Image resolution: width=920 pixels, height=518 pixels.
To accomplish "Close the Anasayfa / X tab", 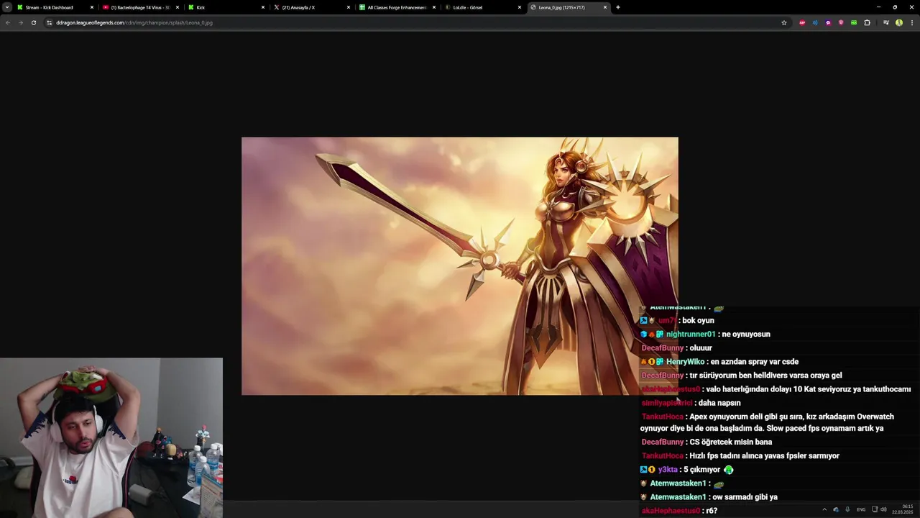I will point(349,7).
